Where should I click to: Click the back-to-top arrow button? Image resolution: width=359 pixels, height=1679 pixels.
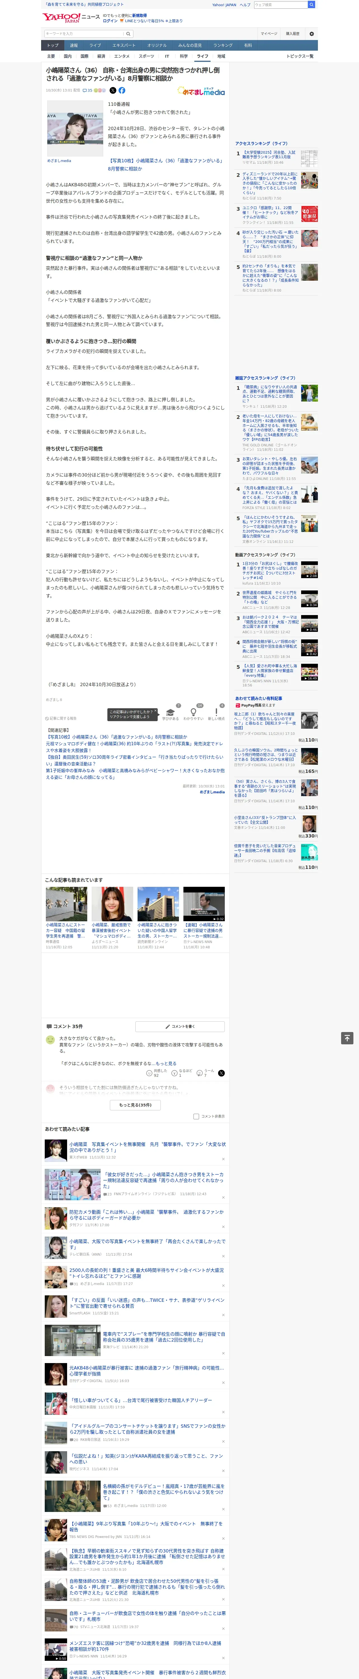[x=347, y=1038]
